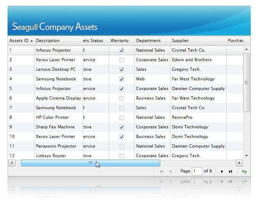Click the Description column header
The width and height of the screenshot is (259, 203).
[58, 41]
